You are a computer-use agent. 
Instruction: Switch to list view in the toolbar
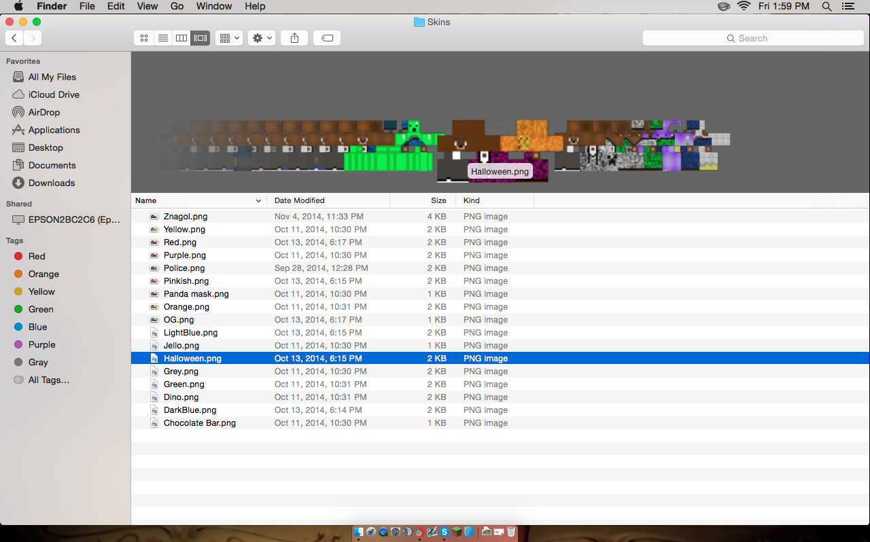pyautogui.click(x=162, y=38)
